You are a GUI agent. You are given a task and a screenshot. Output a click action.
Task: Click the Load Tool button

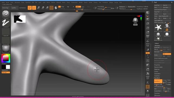click(158, 5)
